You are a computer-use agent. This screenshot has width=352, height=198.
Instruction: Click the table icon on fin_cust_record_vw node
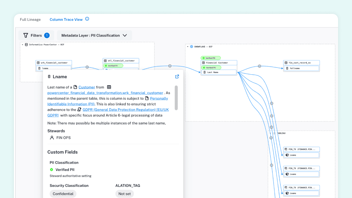(x=286, y=63)
